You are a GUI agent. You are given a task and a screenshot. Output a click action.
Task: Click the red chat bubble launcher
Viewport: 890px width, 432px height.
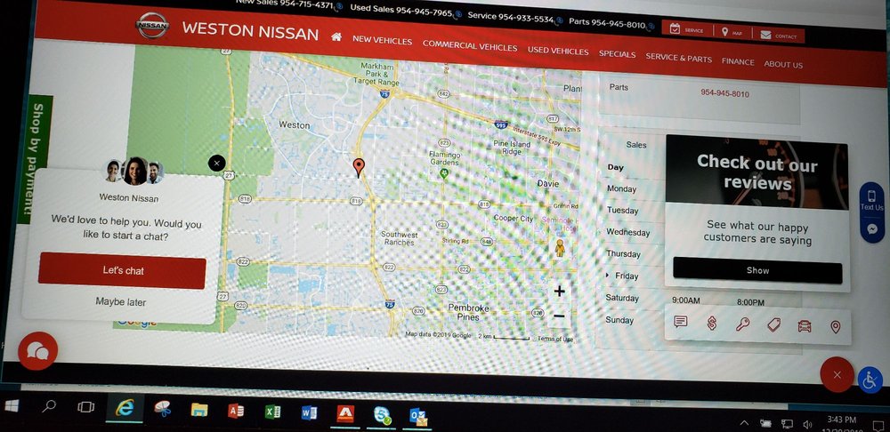click(37, 351)
